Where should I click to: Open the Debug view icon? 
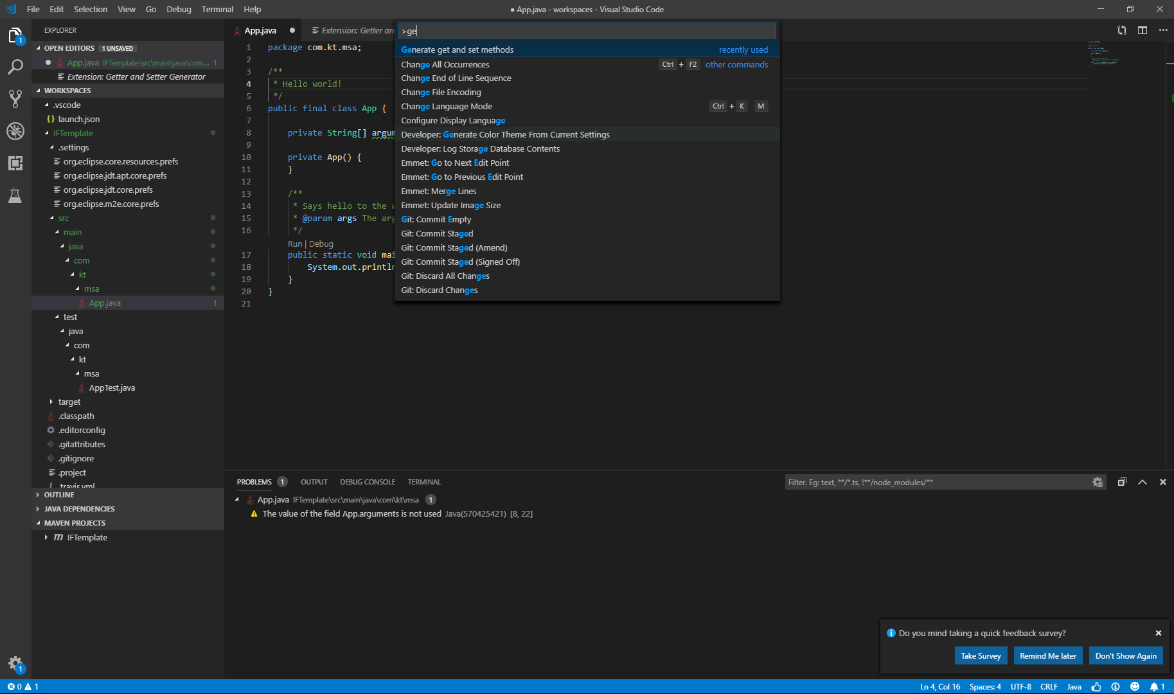(x=15, y=131)
